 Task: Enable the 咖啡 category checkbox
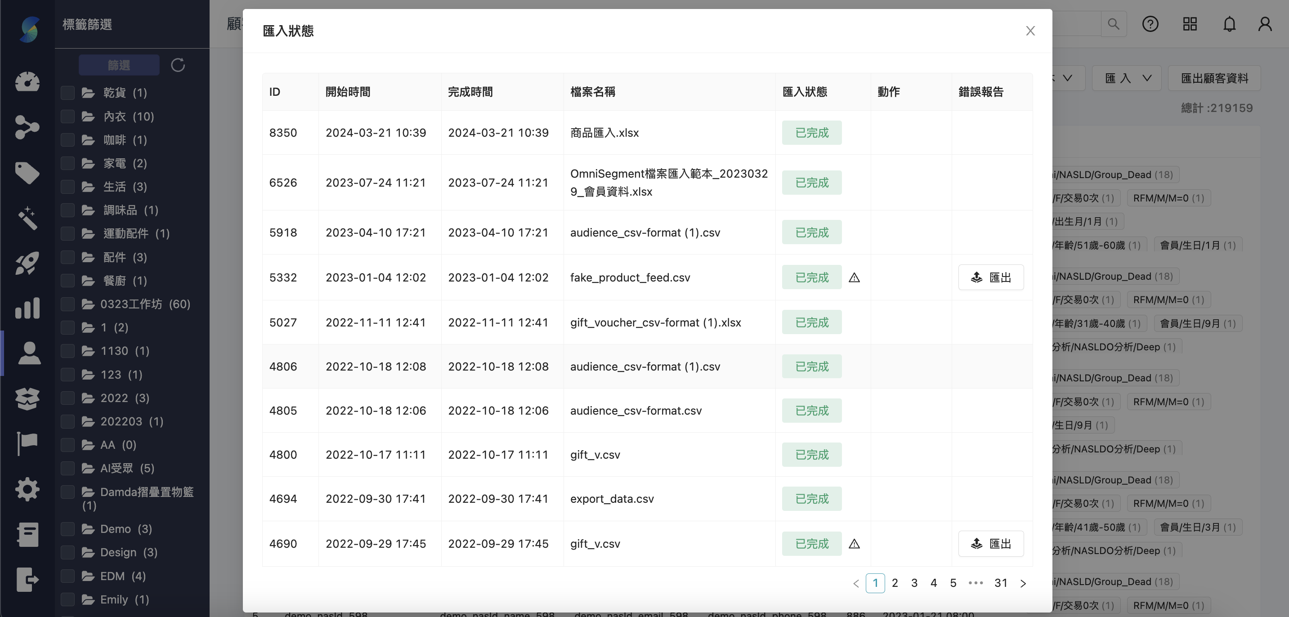click(x=67, y=139)
